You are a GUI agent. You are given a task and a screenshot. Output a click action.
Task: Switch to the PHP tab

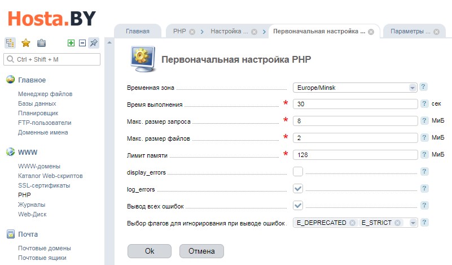click(179, 31)
